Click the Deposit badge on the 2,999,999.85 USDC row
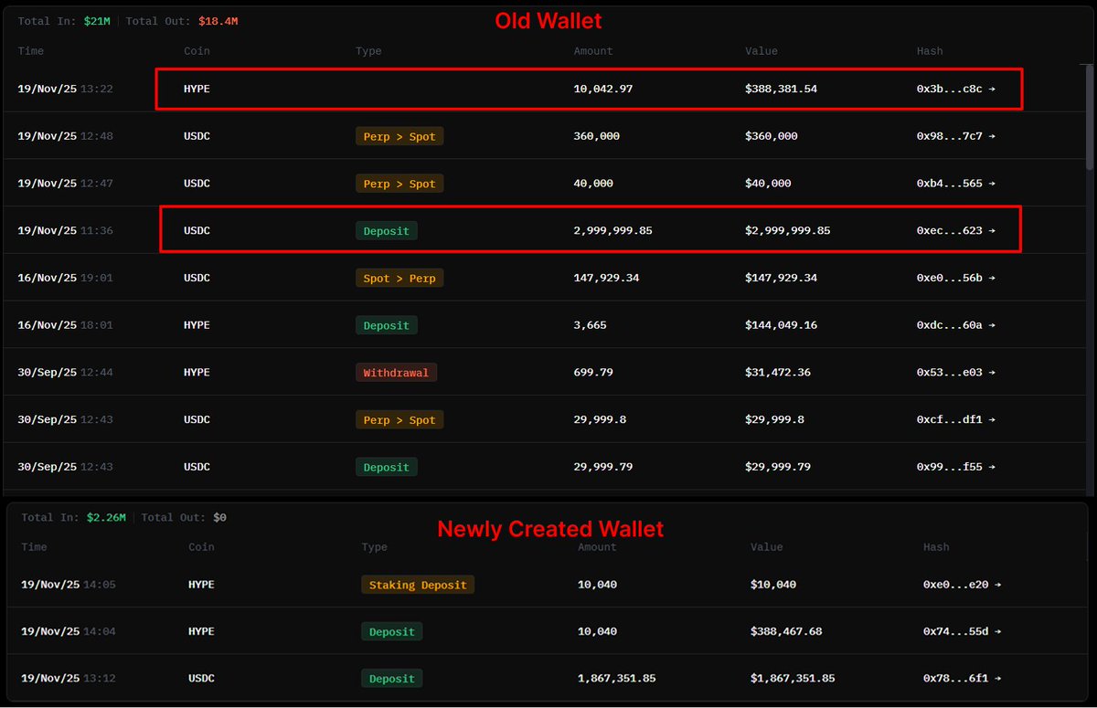Viewport: 1097px width, 708px height. 386,231
